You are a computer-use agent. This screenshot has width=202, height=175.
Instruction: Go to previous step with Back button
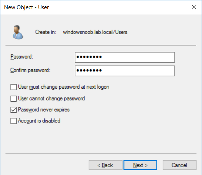pos(105,165)
